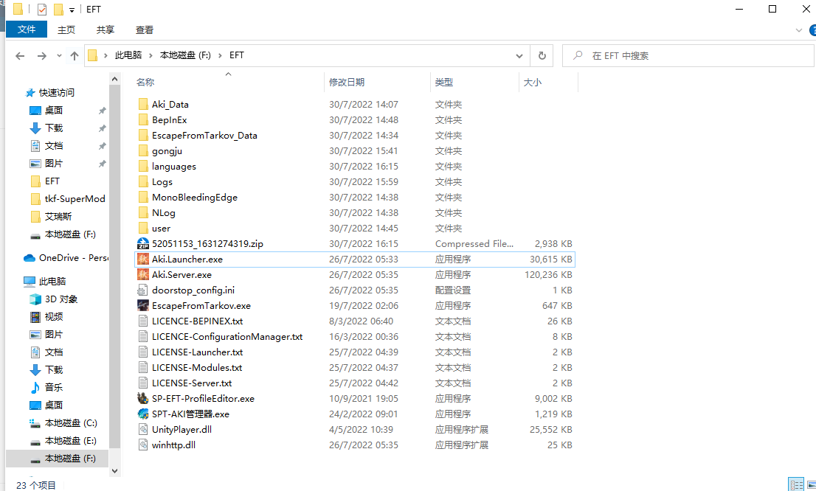
Task: Click the LICENCE-BEPINEX.txt document icon
Action: [x=143, y=321]
